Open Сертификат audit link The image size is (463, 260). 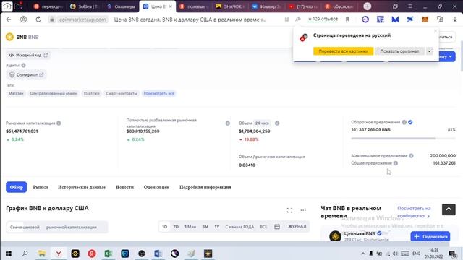coord(26,75)
